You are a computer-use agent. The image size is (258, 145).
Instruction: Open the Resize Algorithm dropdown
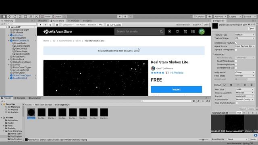(x=245, y=93)
